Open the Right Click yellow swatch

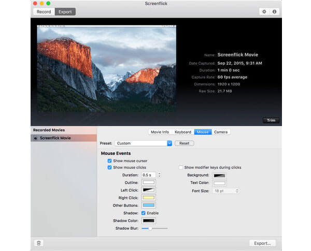point(149,198)
